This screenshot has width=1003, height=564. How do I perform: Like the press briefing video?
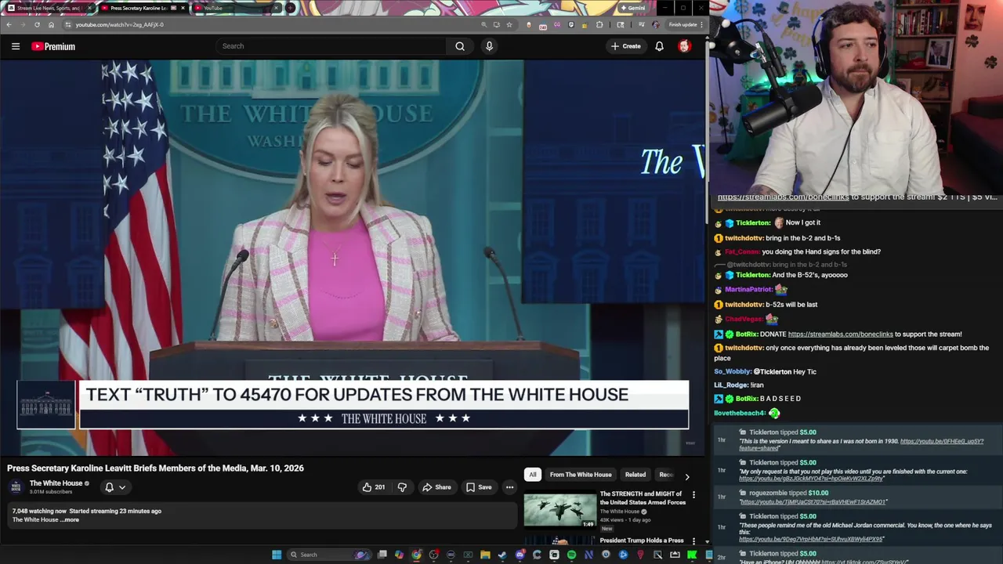[373, 487]
